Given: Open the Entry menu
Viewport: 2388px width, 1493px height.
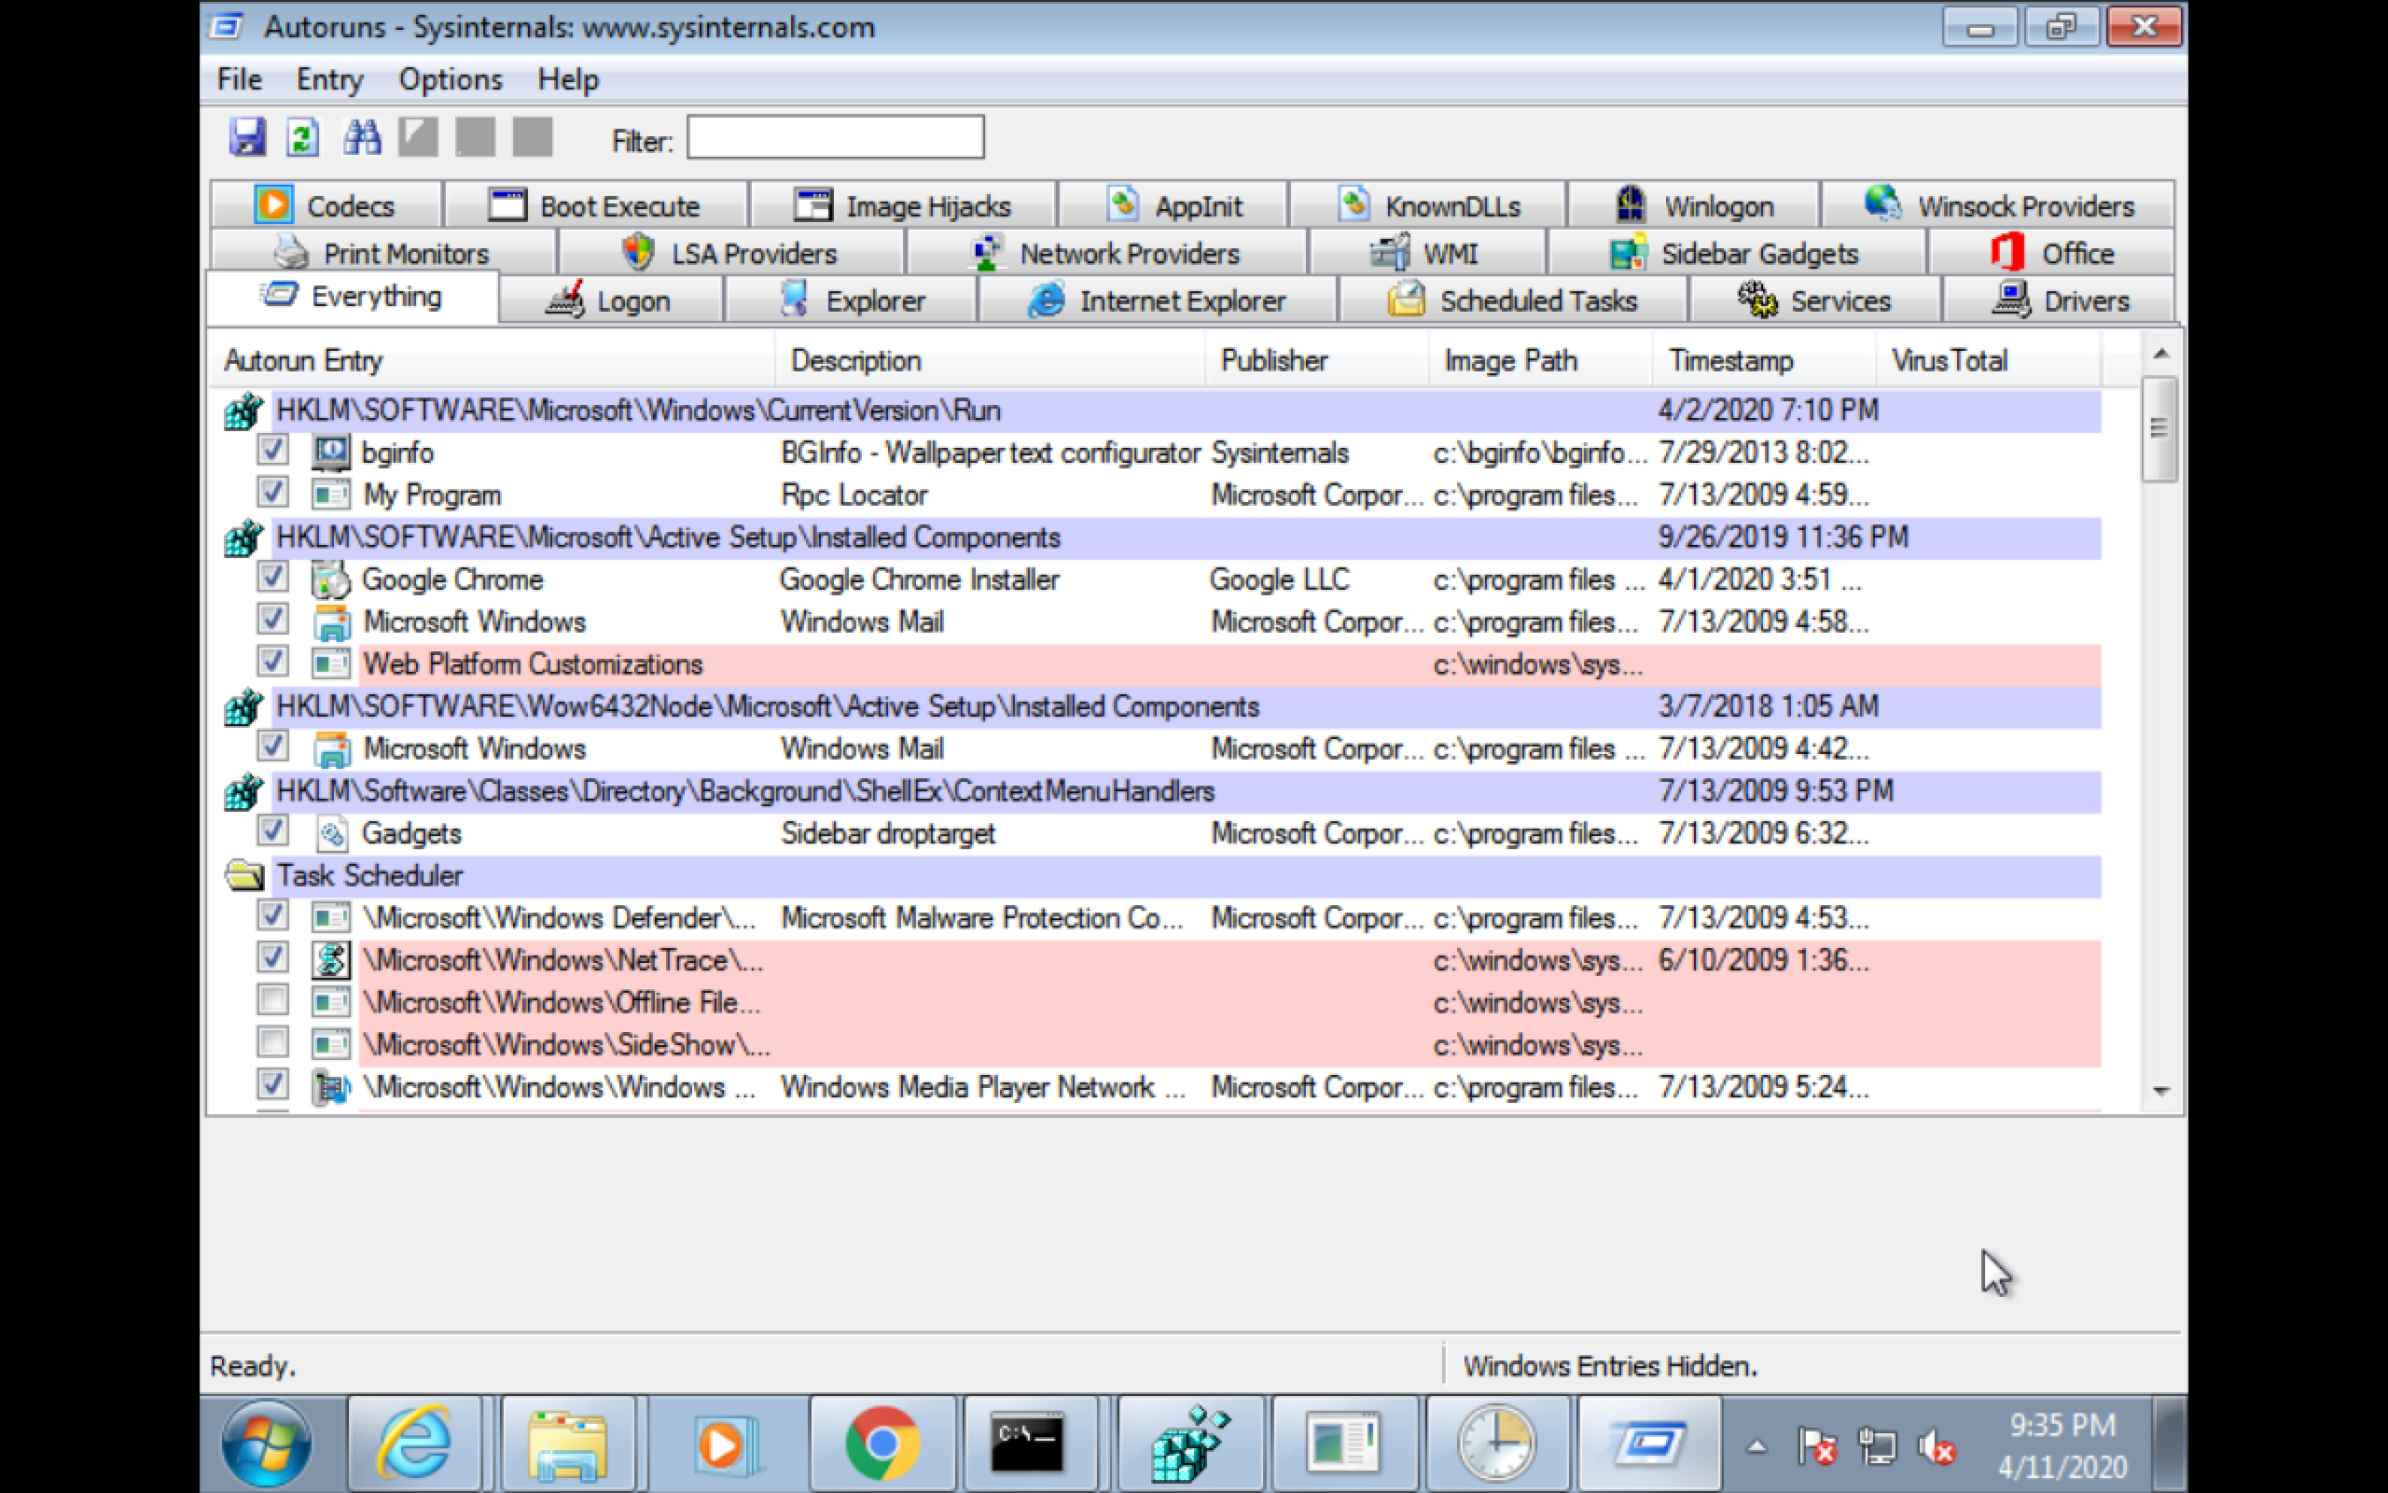Looking at the screenshot, I should coord(329,79).
